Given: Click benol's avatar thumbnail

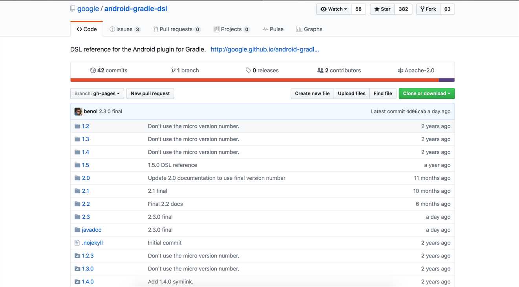Looking at the screenshot, I should [78, 112].
